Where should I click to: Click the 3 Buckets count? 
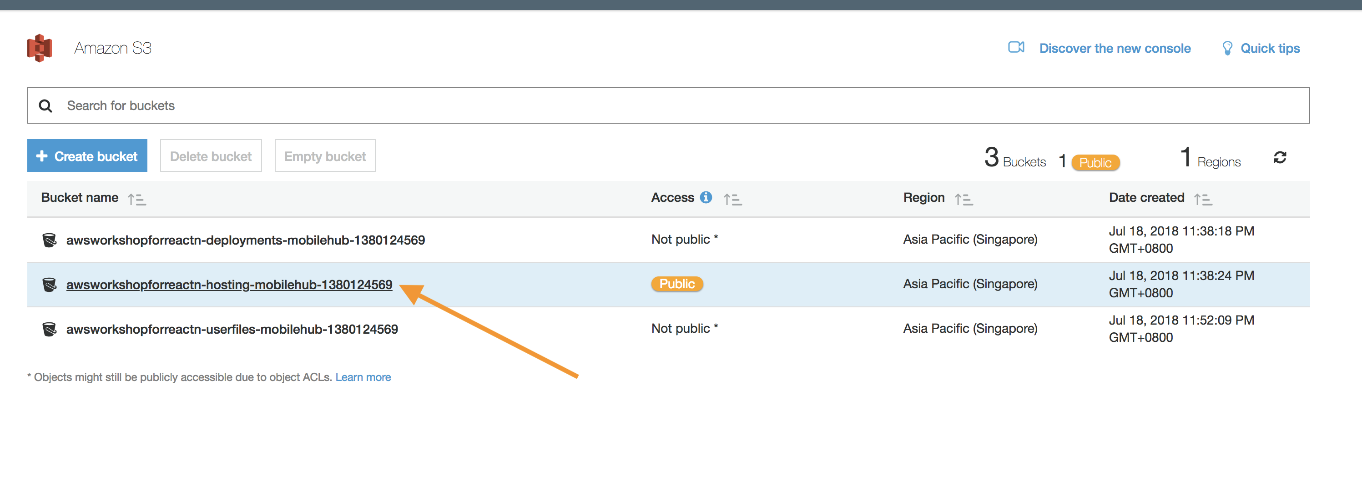pos(1014,158)
